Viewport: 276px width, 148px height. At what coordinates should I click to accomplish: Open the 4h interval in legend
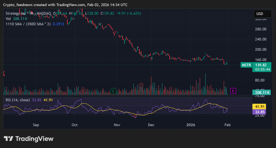tap(32, 13)
